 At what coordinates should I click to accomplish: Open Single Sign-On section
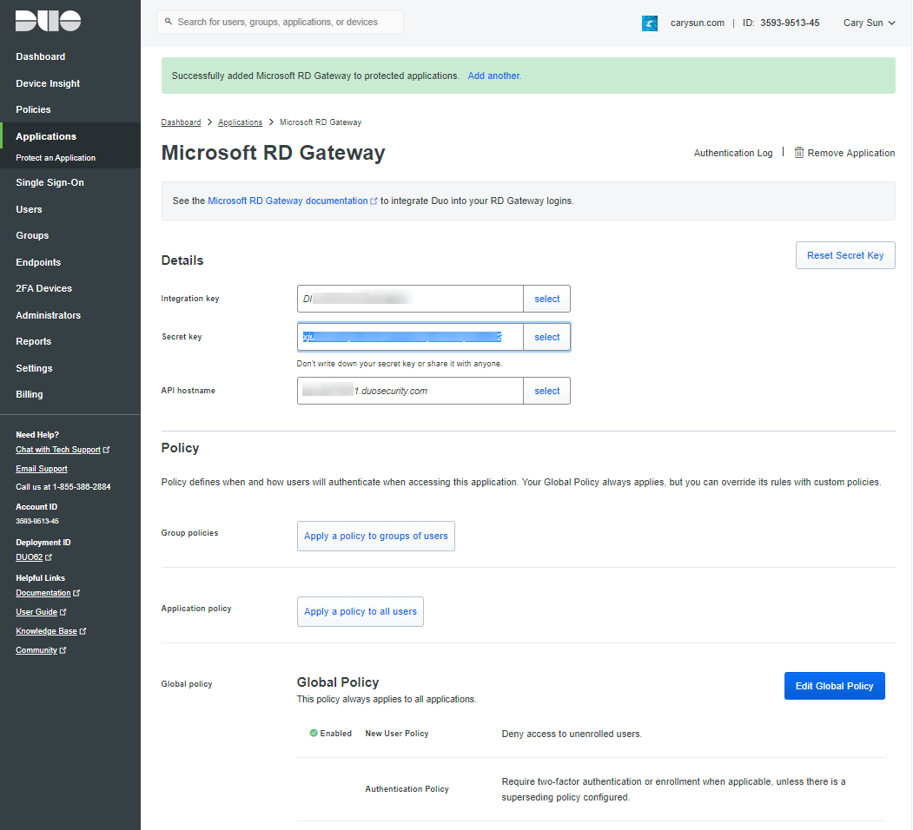[x=50, y=183]
